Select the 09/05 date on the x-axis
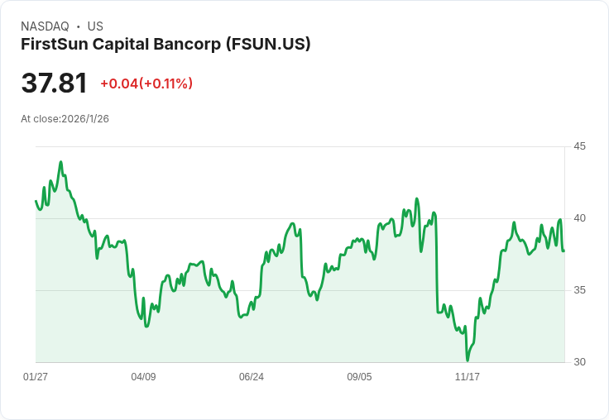This screenshot has height=420, width=609. pos(359,377)
